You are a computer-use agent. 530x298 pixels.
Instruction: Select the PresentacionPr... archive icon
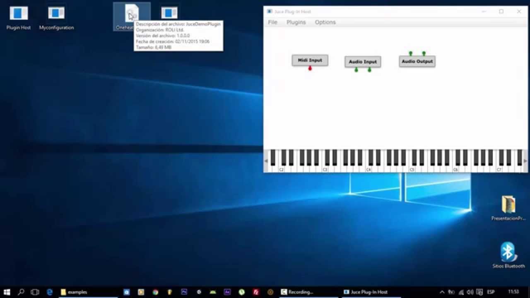(x=508, y=208)
